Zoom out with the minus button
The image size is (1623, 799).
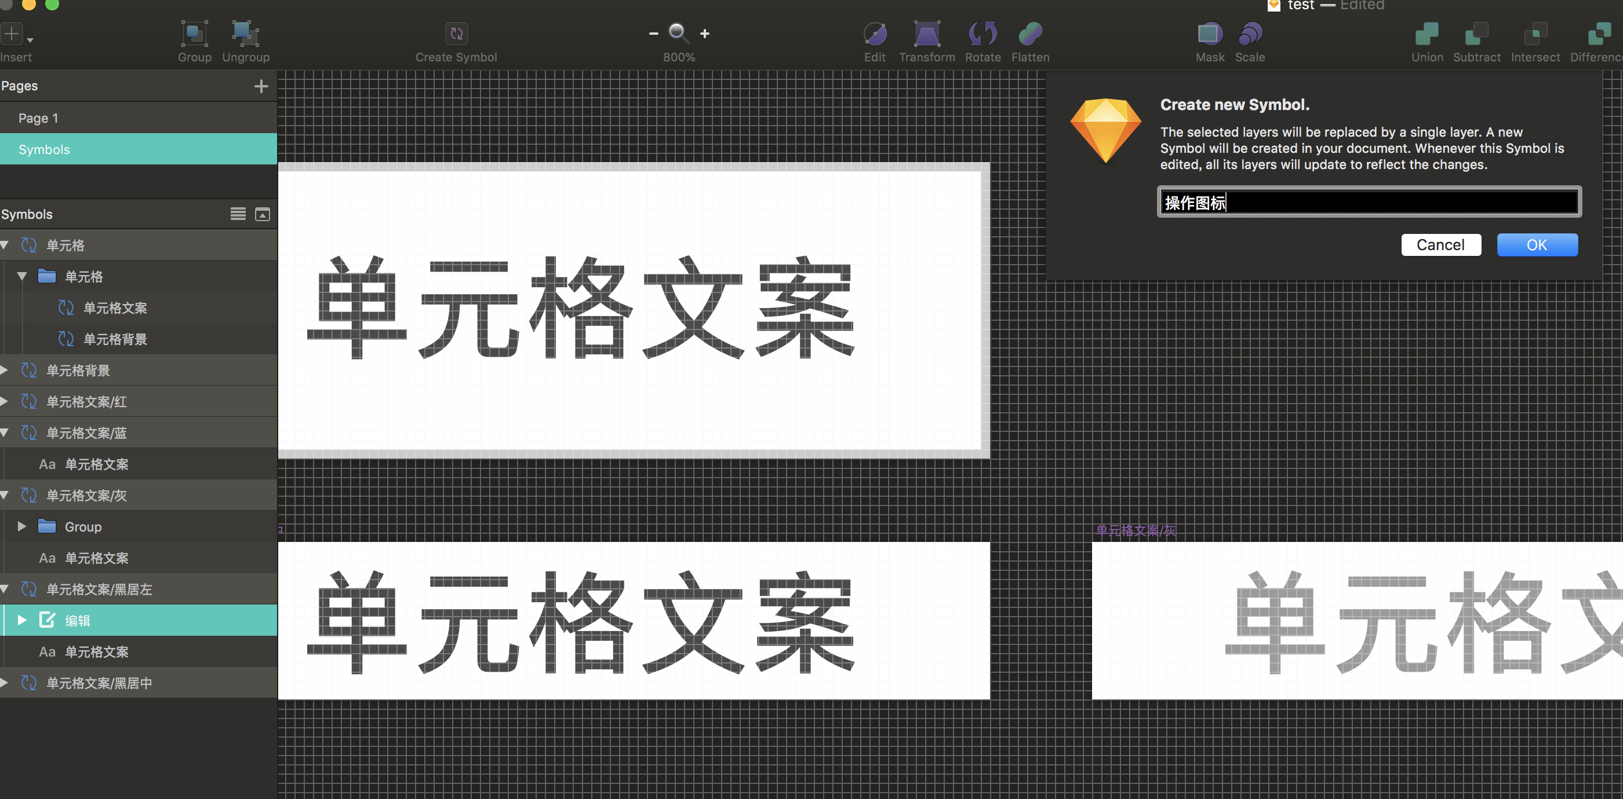click(653, 34)
